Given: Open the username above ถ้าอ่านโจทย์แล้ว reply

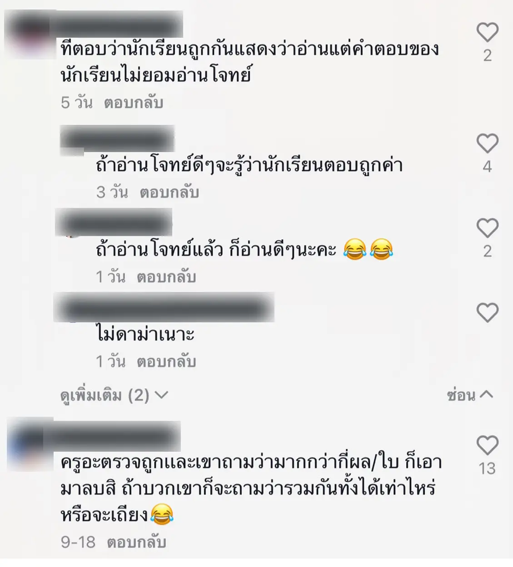Looking at the screenshot, I should pyautogui.click(x=114, y=222).
